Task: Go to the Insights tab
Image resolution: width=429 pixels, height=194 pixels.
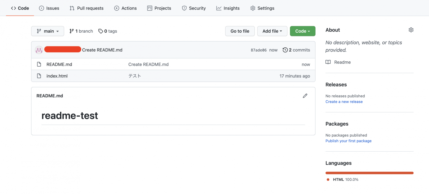Action: click(x=228, y=8)
